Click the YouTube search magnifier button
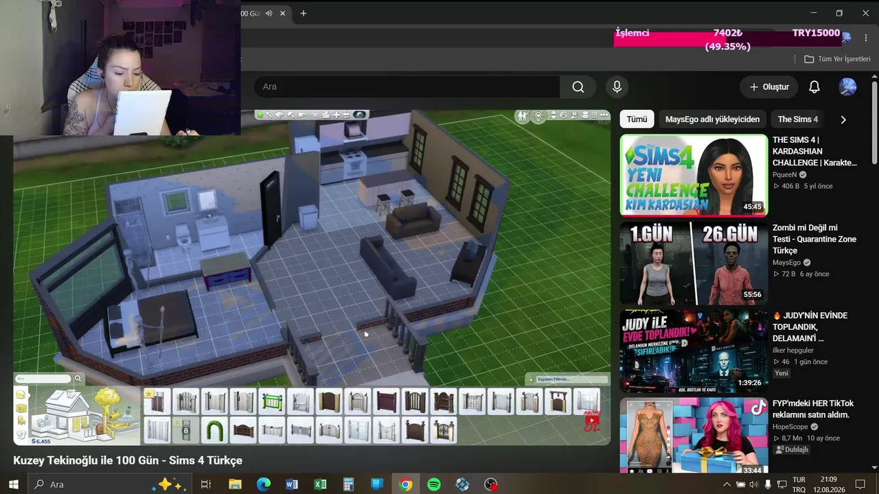The height and width of the screenshot is (494, 879). click(x=578, y=87)
